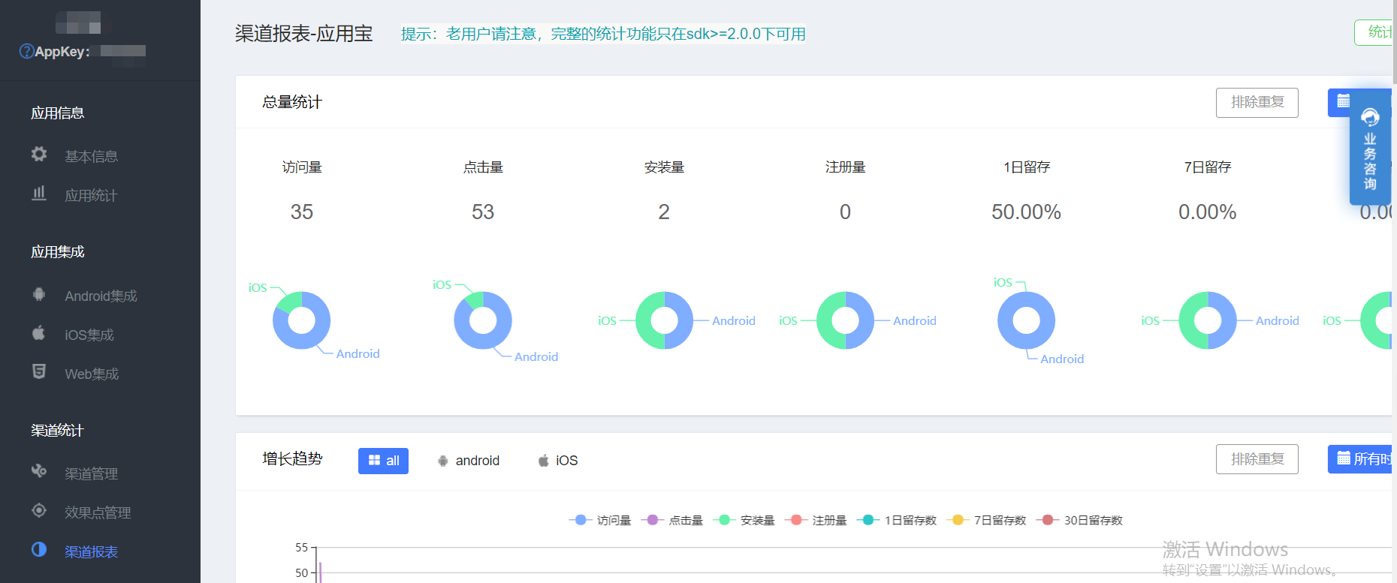Image resolution: width=1397 pixels, height=583 pixels.
Task: Toggle 7日留存数 series in legend
Action: pos(986,520)
